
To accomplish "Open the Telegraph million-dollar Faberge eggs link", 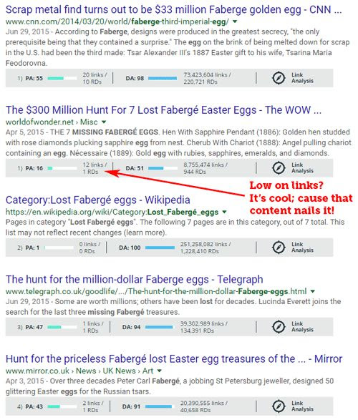I will click(135, 279).
